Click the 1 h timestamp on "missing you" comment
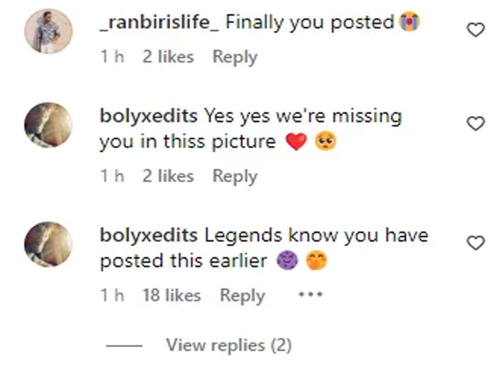The height and width of the screenshot is (368, 491). pyautogui.click(x=112, y=176)
